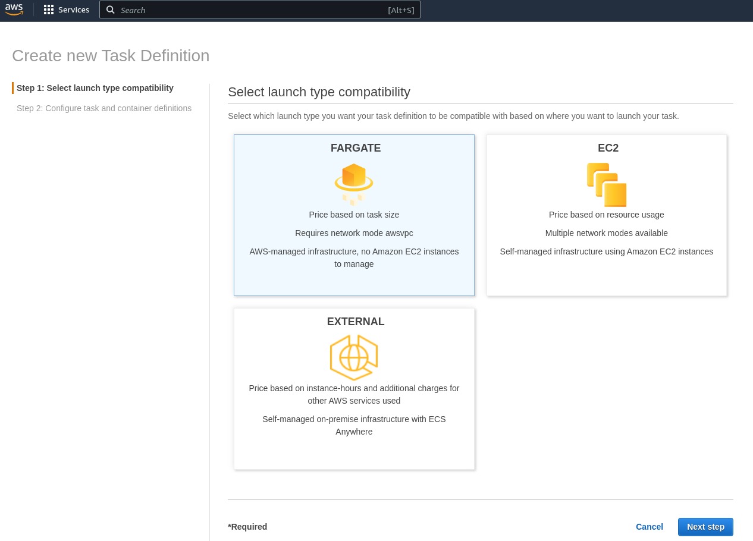Click the Fargate orange cube icon
753x541 pixels.
click(354, 184)
